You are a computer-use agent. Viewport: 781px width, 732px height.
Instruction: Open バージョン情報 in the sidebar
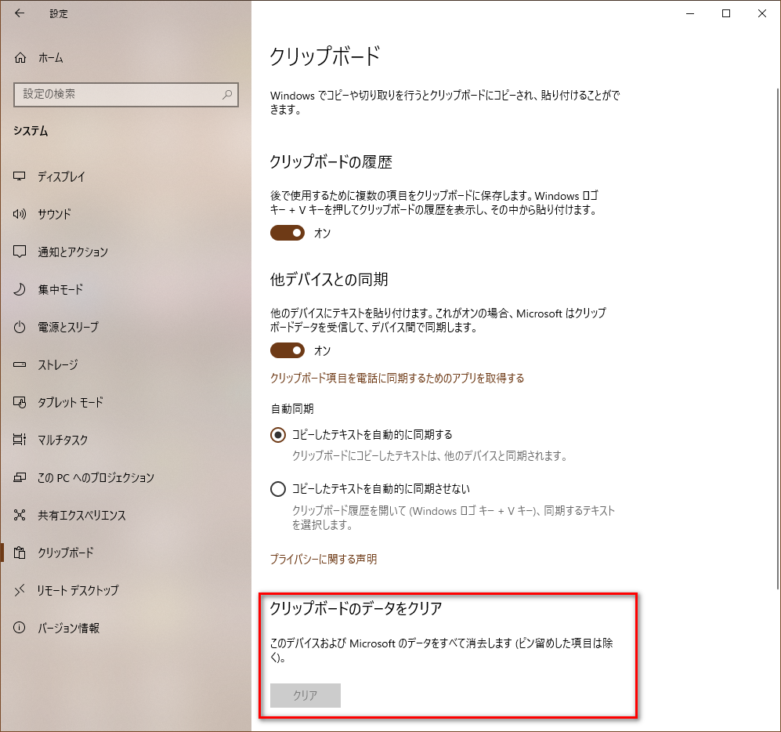click(x=68, y=628)
